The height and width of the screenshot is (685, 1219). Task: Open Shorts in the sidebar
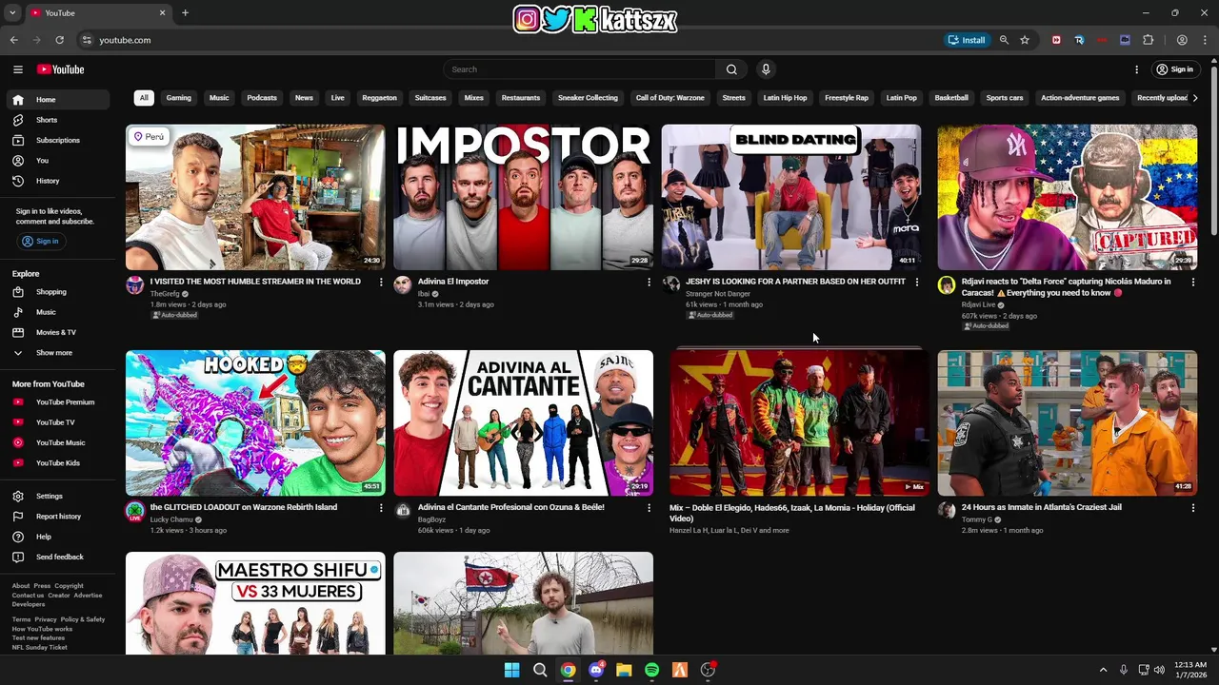(57, 120)
